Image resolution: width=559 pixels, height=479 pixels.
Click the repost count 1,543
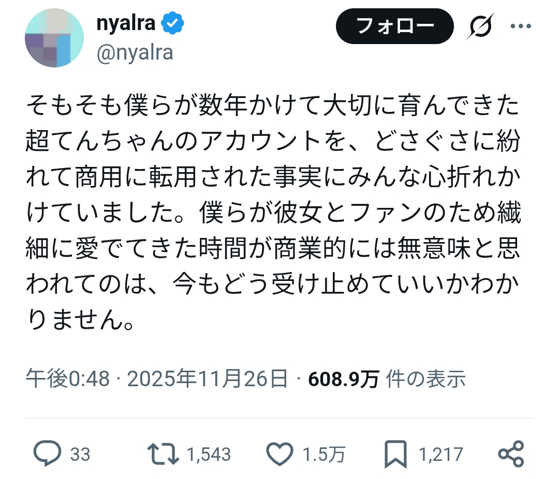point(208,455)
